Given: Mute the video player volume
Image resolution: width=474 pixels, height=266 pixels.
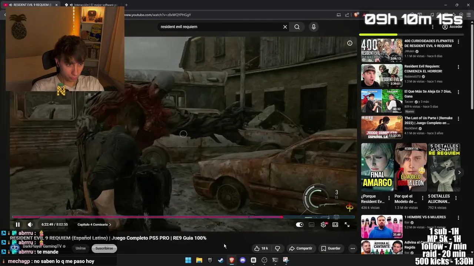Looking at the screenshot, I should coord(30,225).
